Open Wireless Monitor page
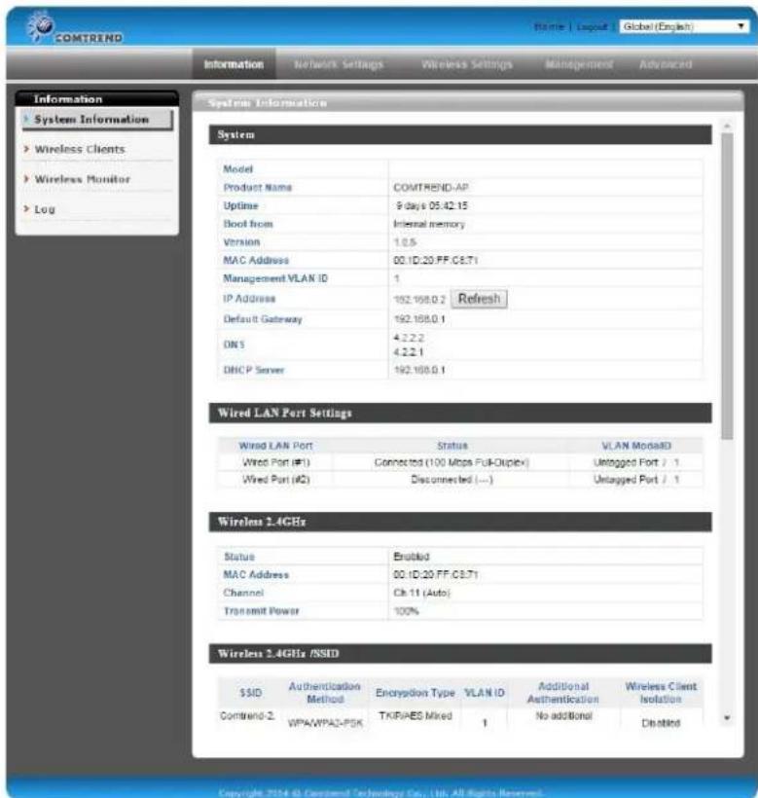This screenshot has height=798, width=758. 83,179
